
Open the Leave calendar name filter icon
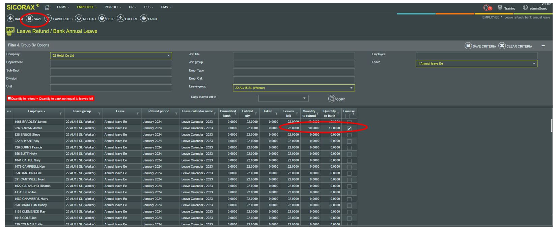point(215,114)
